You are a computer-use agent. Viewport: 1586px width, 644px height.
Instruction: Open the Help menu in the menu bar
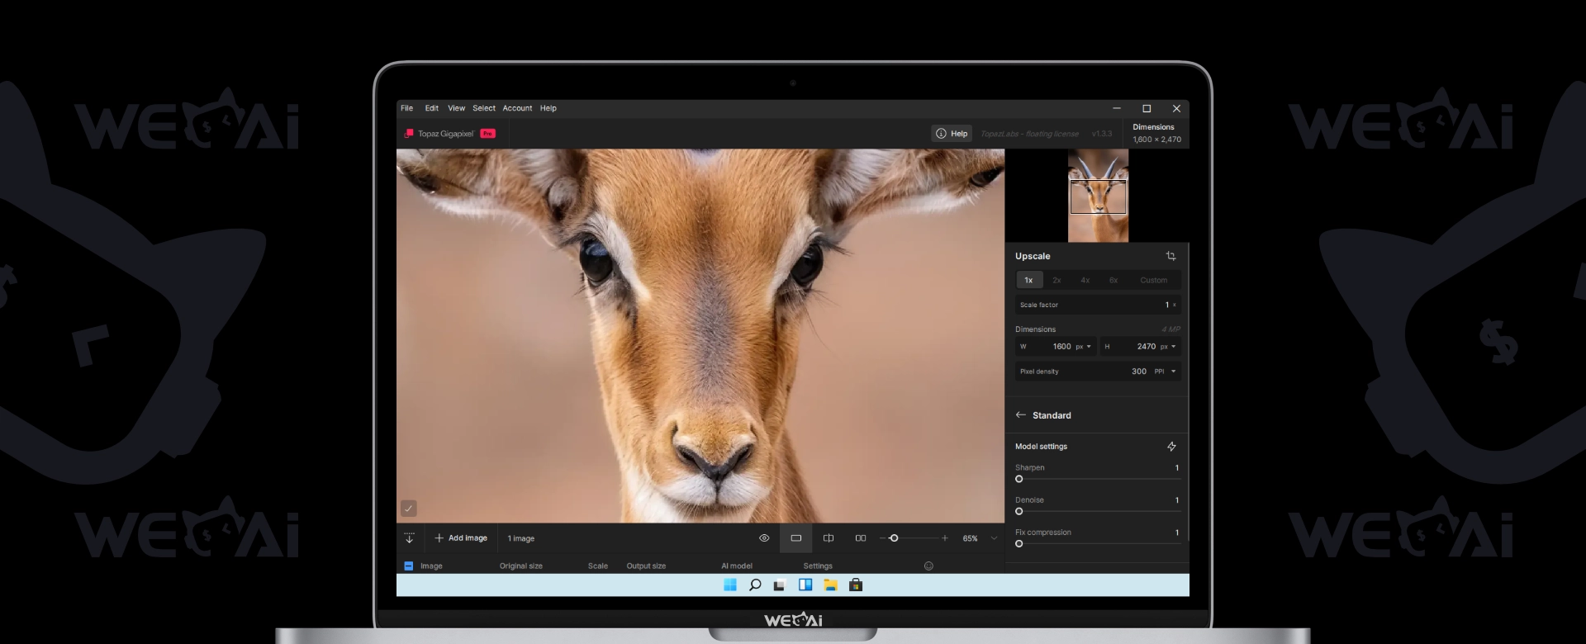coord(548,108)
